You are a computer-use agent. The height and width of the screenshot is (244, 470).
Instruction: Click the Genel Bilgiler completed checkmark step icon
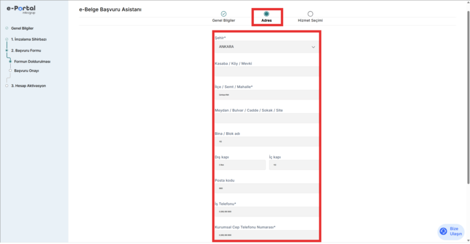coord(224,14)
